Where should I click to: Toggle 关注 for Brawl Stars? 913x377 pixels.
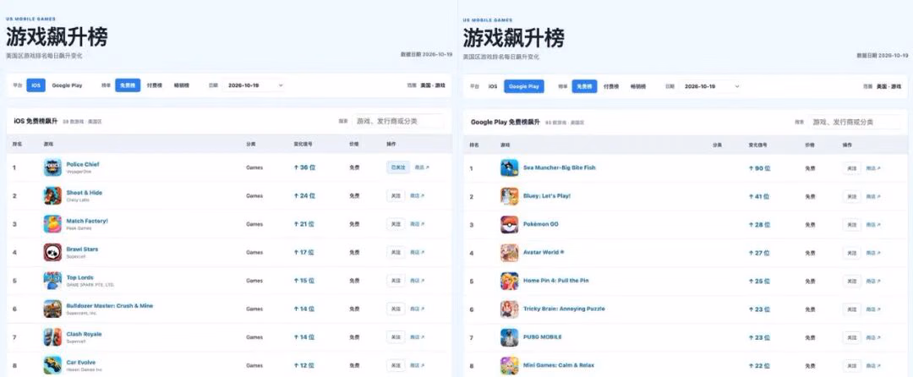click(x=396, y=253)
